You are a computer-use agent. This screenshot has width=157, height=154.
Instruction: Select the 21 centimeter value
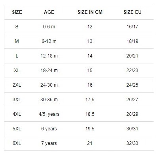point(90,143)
